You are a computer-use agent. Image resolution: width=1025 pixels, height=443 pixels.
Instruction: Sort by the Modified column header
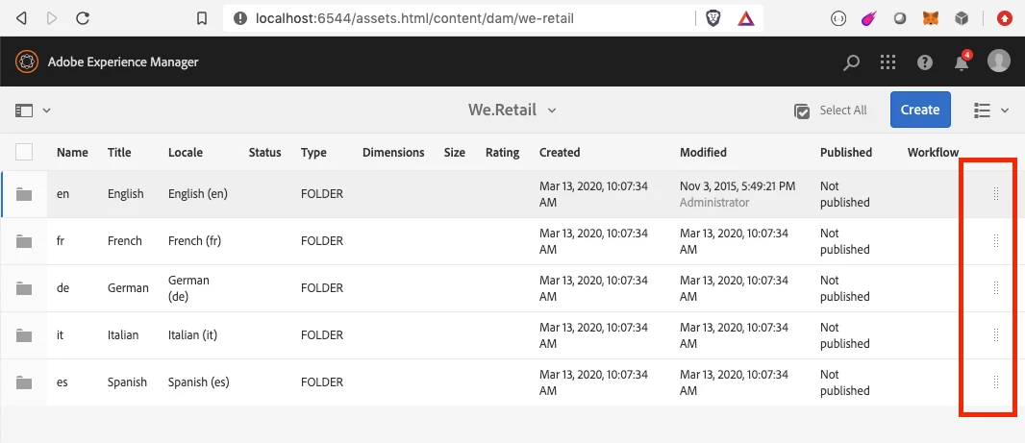(703, 152)
